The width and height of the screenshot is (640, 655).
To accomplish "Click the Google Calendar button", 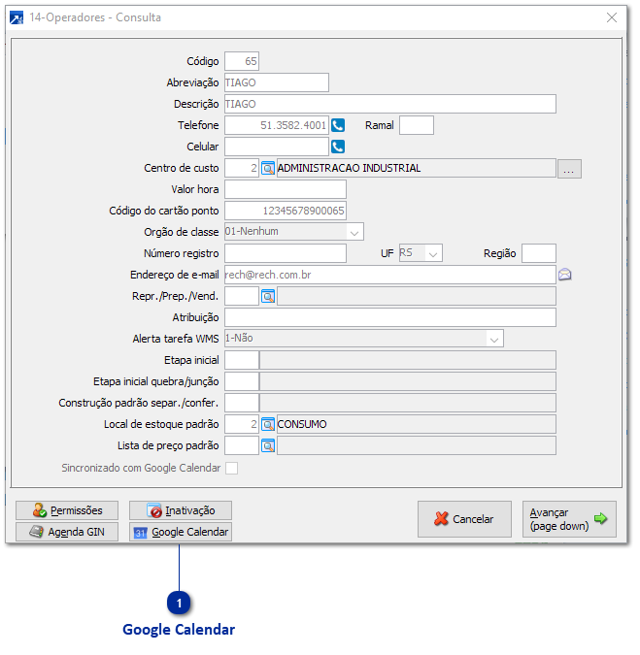I will coord(181,532).
